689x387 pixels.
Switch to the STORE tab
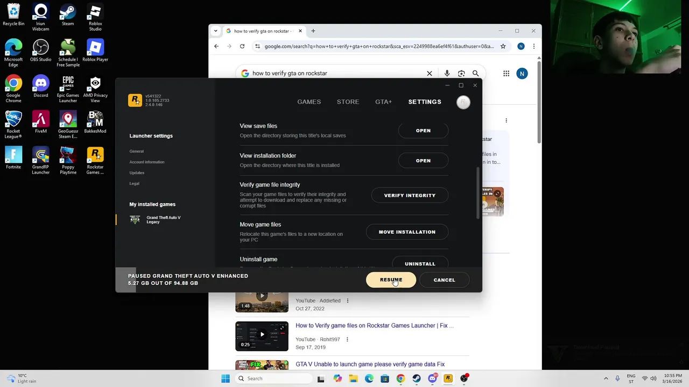click(348, 102)
